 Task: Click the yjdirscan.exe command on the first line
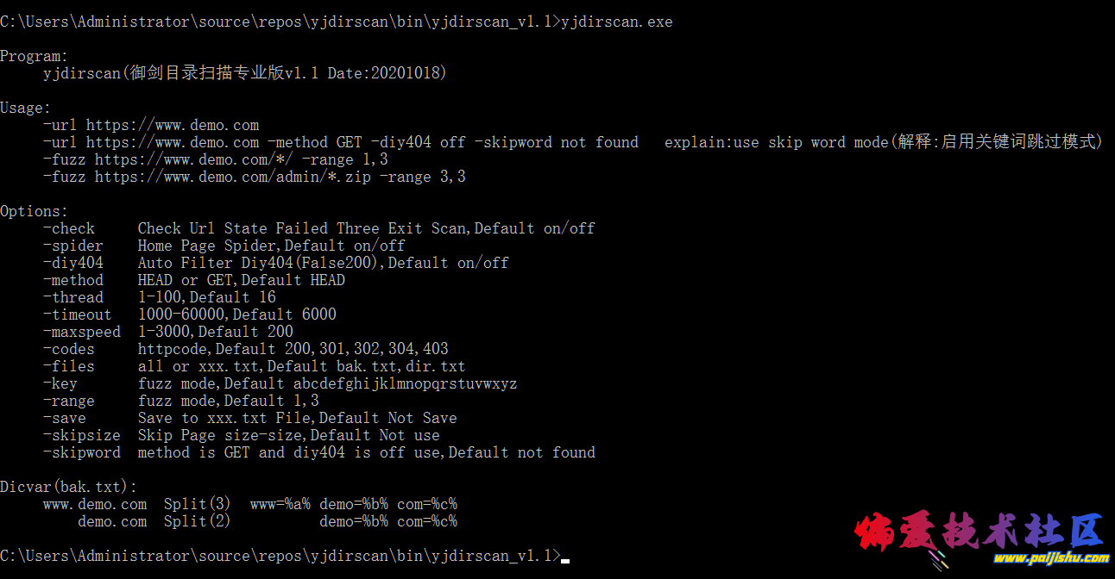click(616, 22)
